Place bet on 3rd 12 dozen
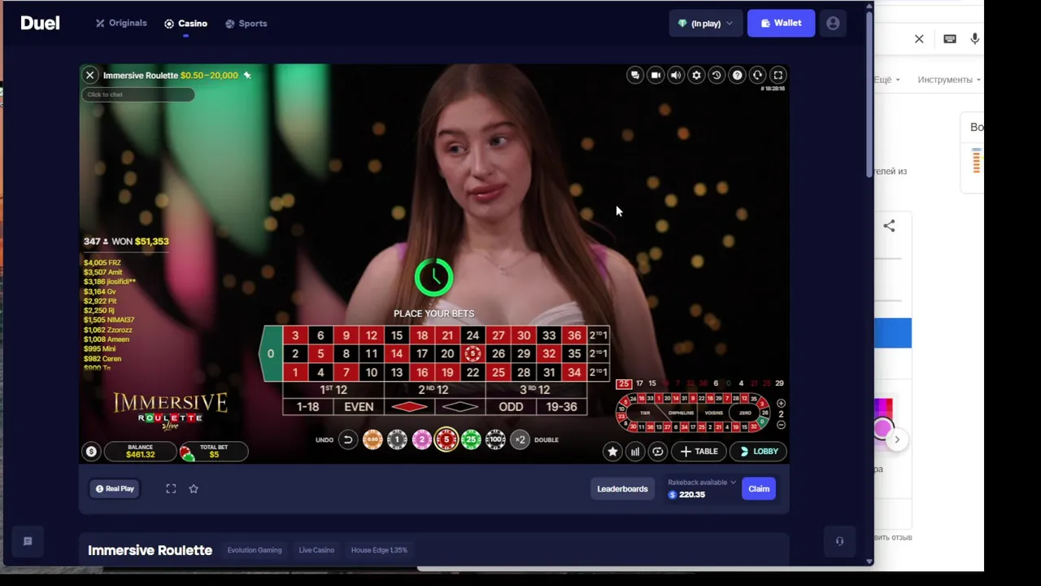1041x586 pixels. [x=536, y=390]
